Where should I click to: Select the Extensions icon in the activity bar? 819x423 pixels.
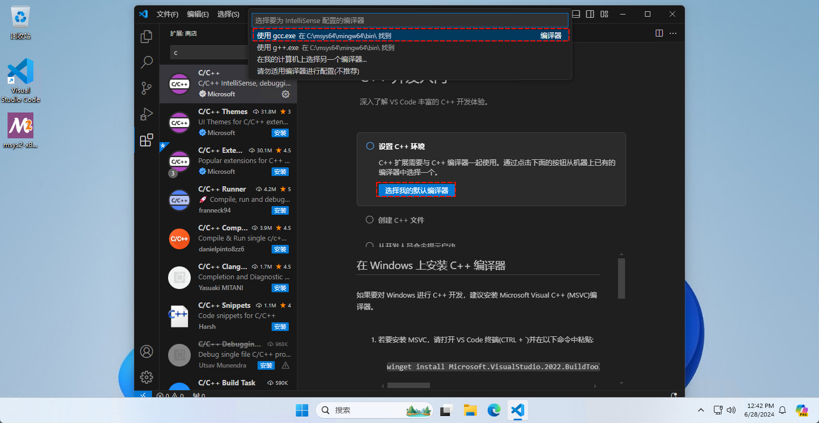point(146,140)
